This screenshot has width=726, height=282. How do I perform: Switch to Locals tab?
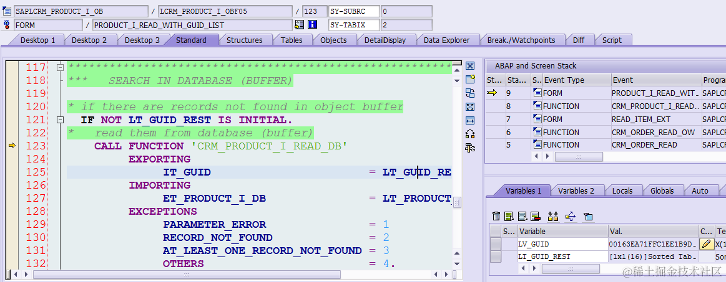point(622,190)
